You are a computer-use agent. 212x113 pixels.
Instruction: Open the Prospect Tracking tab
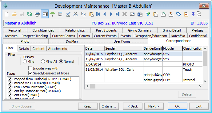[35, 36]
